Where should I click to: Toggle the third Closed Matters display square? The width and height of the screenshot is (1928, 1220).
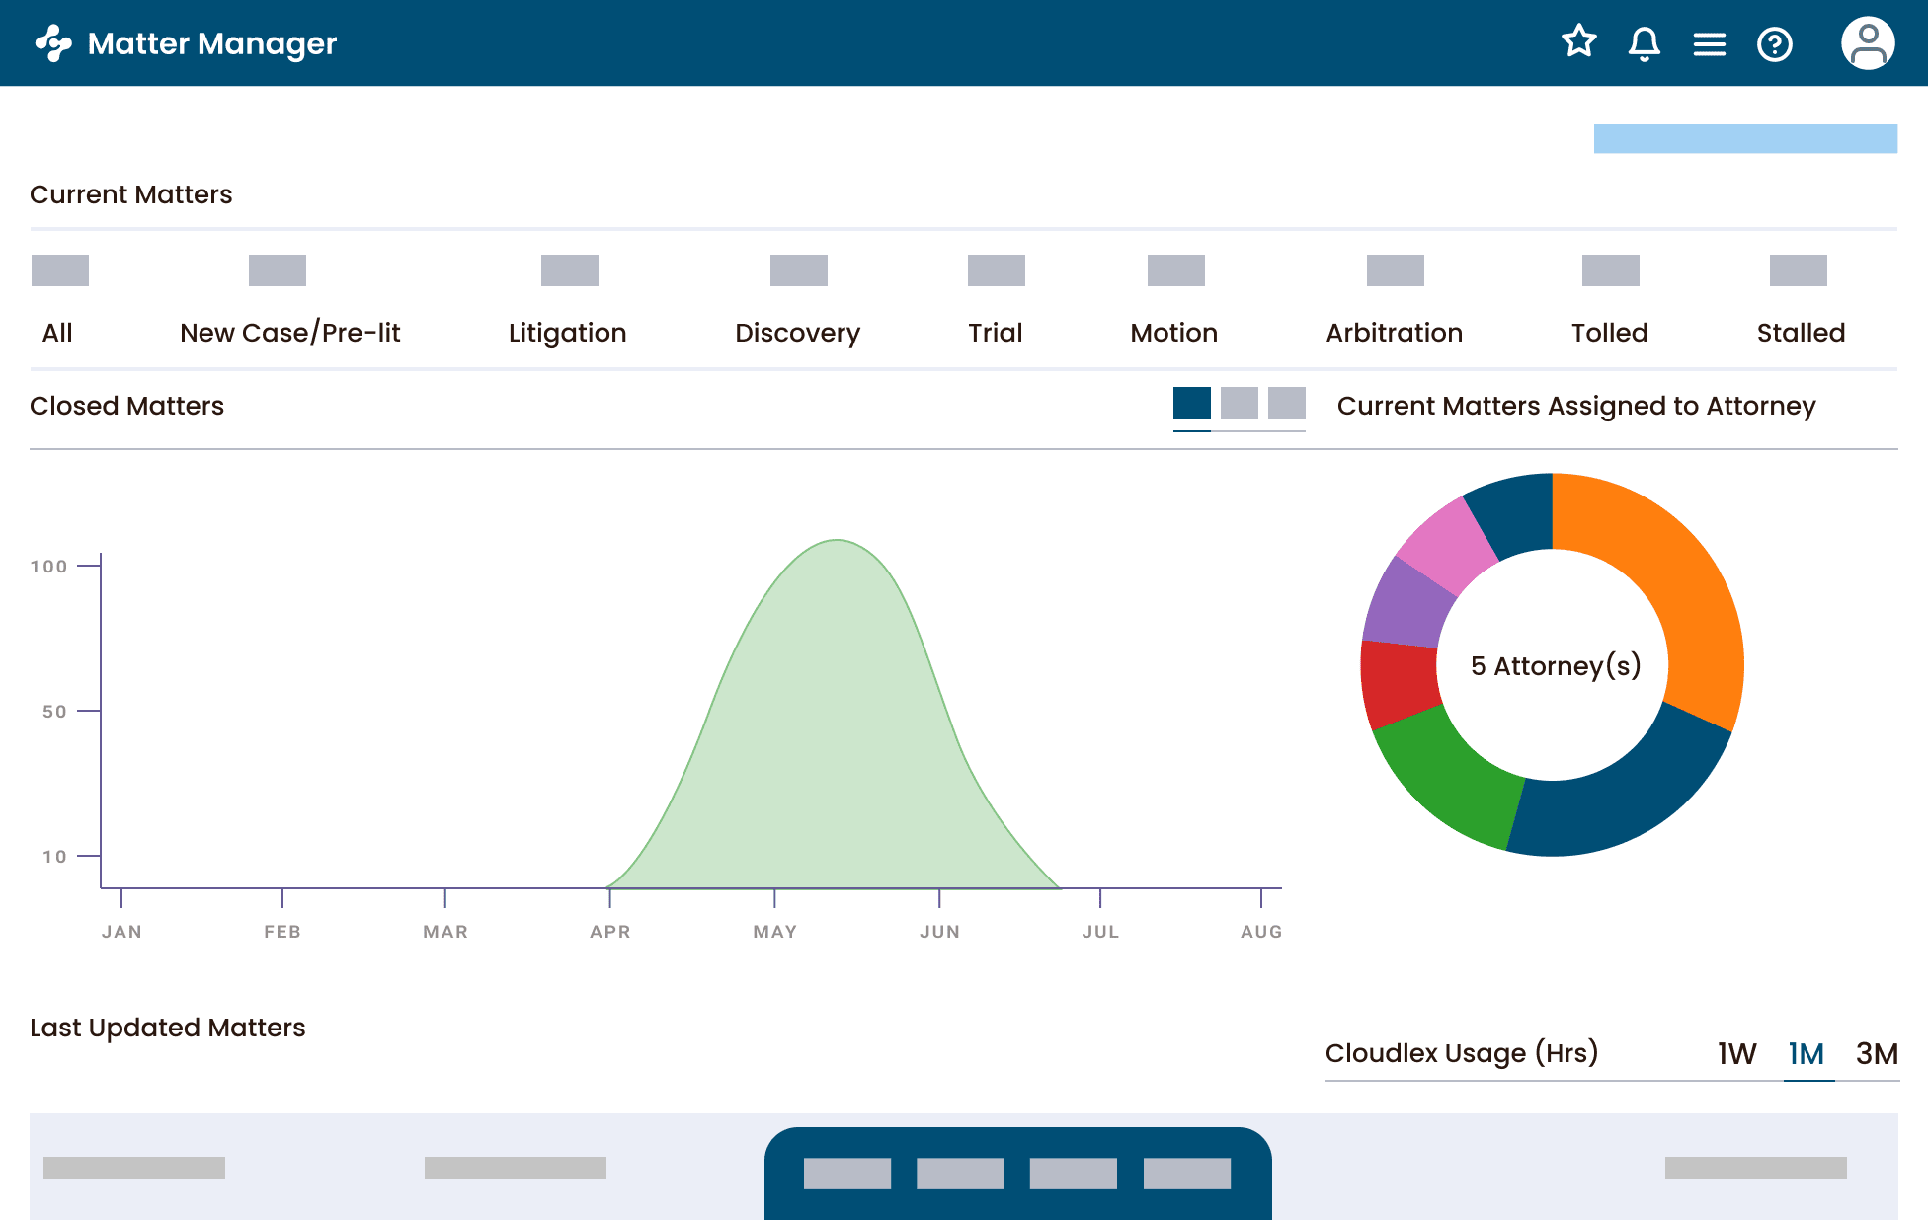point(1287,405)
